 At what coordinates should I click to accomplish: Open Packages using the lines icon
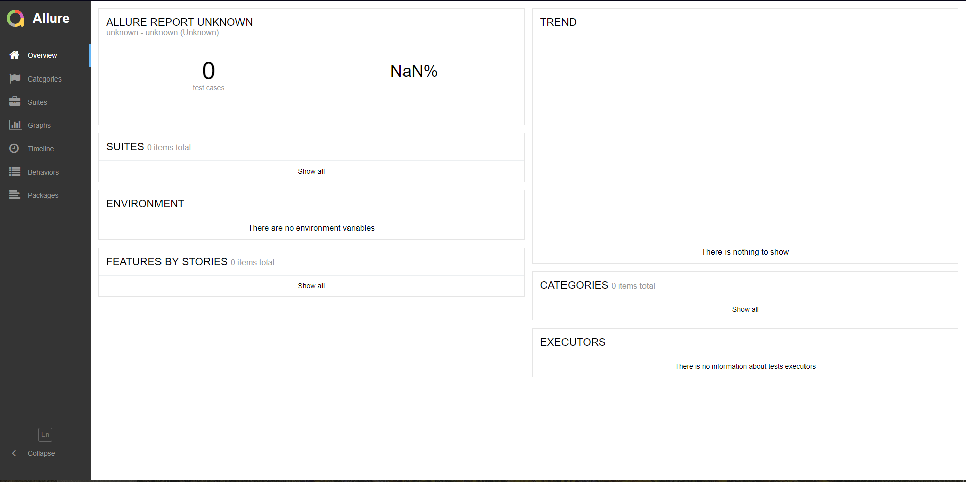pos(15,195)
